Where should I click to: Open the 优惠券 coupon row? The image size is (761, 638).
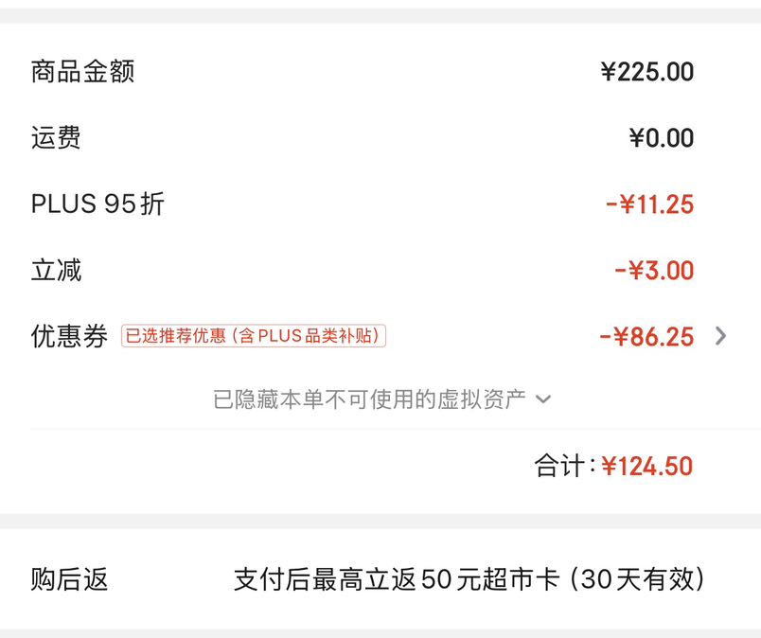point(380,336)
